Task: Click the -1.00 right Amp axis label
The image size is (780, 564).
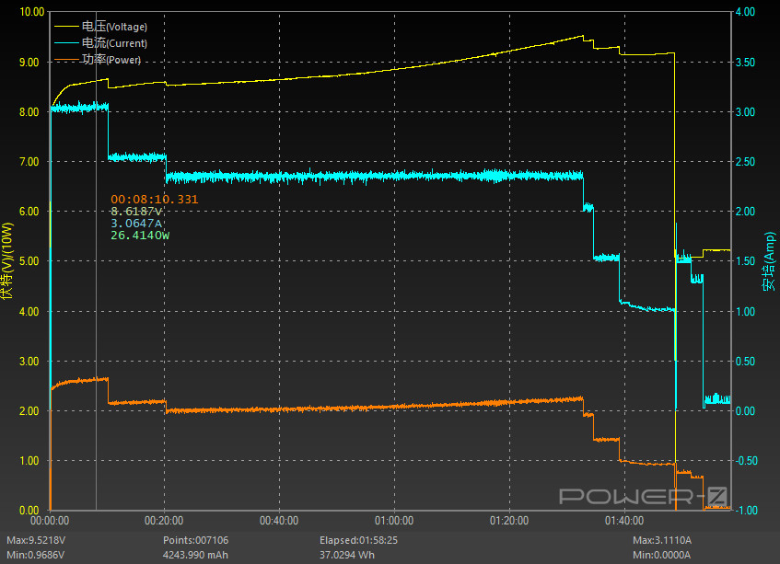Action: (746, 511)
